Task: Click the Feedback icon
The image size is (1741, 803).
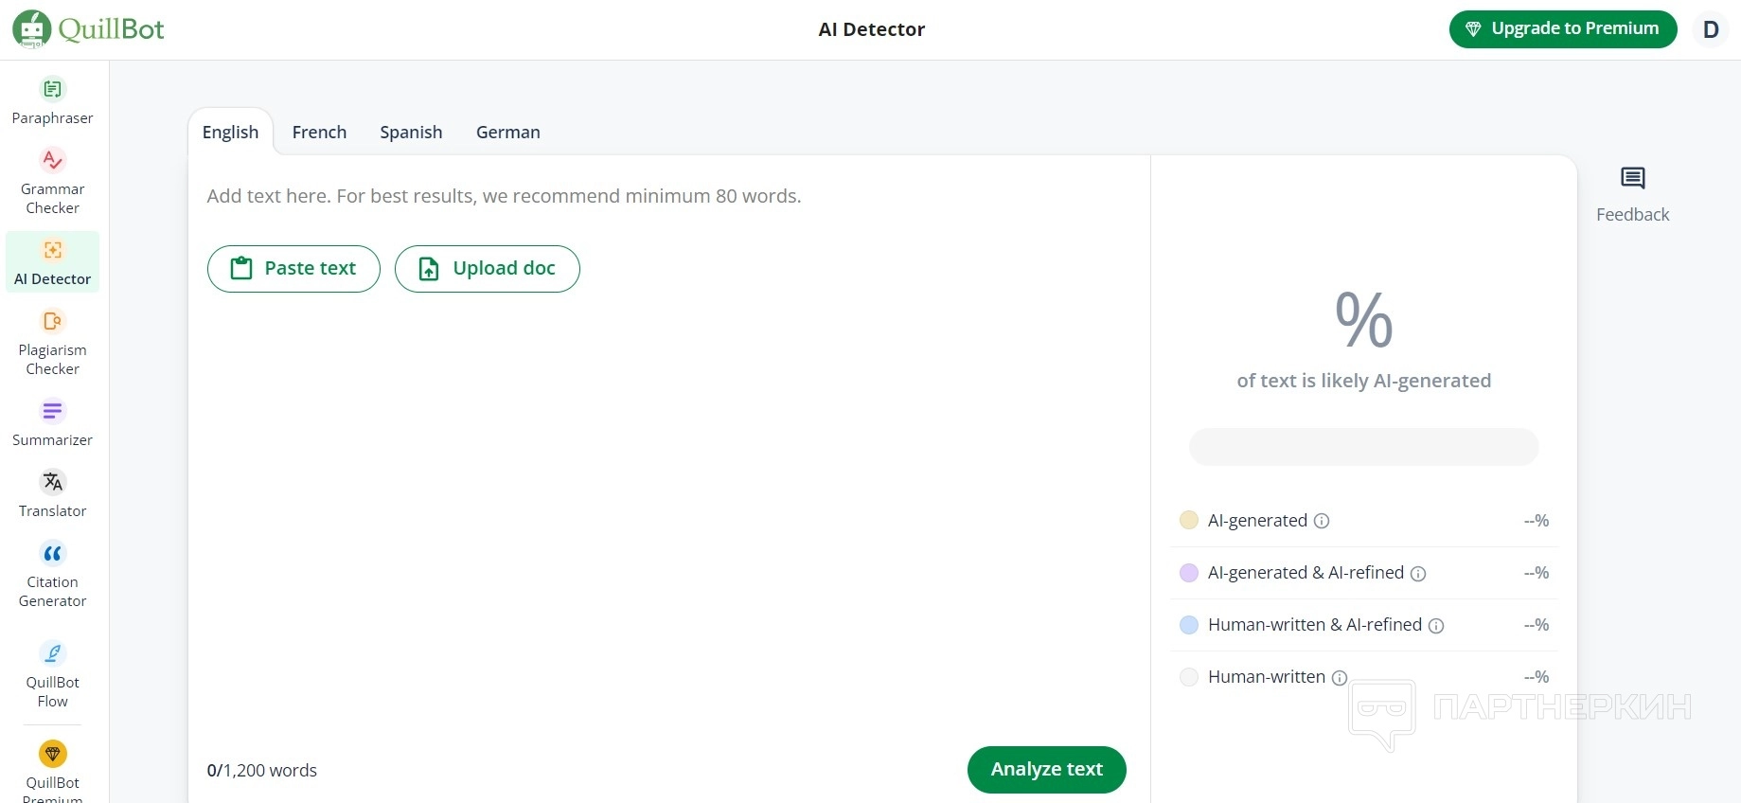Action: click(x=1632, y=179)
